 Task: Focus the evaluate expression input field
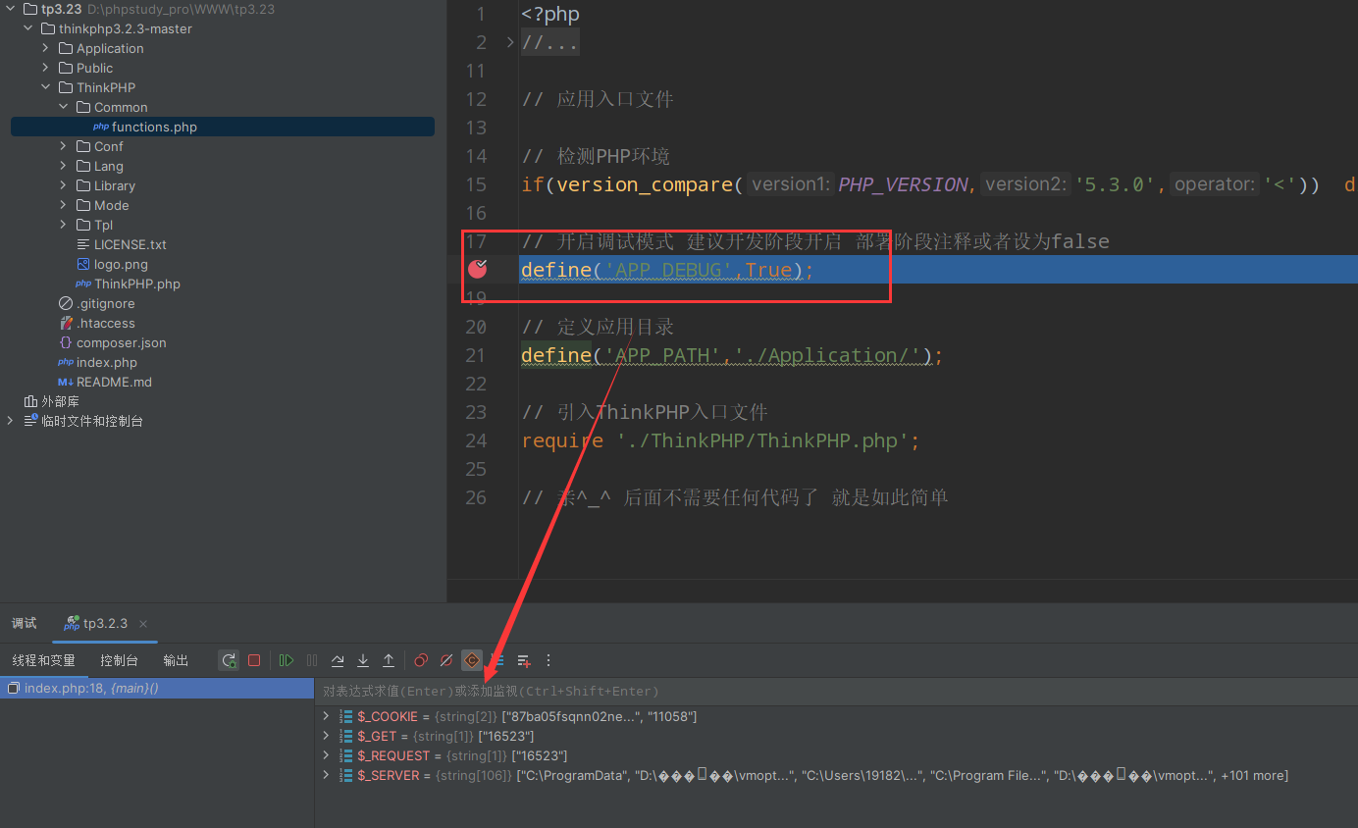[x=836, y=691]
